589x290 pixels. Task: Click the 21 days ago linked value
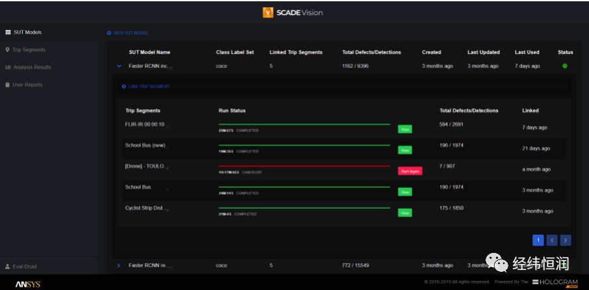tap(536, 148)
